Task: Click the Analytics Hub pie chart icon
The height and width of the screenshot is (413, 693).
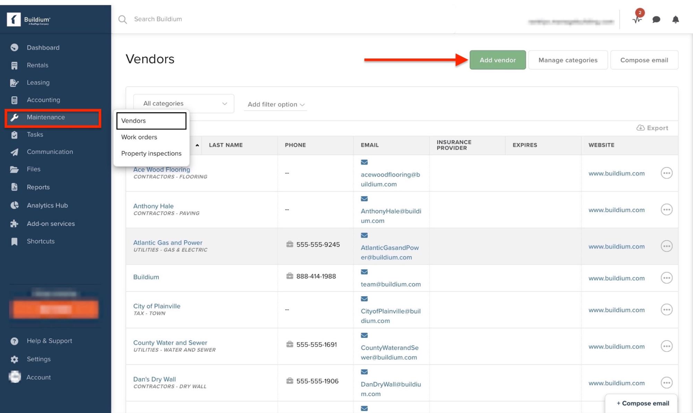Action: tap(14, 205)
